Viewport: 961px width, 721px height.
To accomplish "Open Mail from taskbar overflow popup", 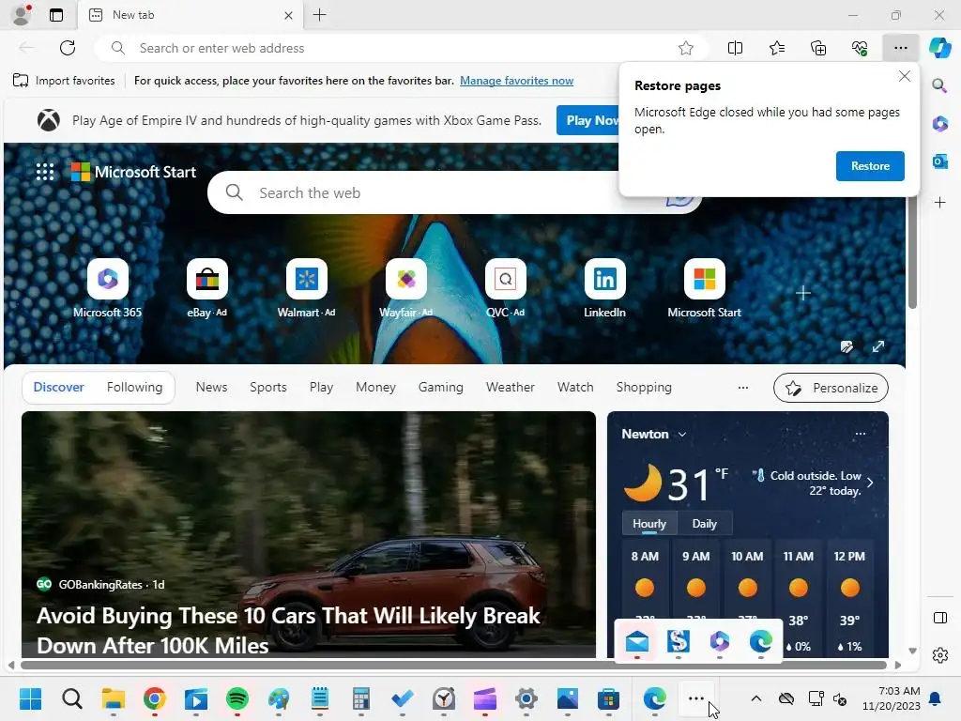I will [637, 642].
